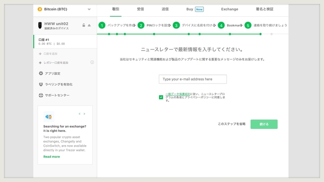The image size is (324, 182).
Task: Open the Buy tab
Action: pos(189,9)
